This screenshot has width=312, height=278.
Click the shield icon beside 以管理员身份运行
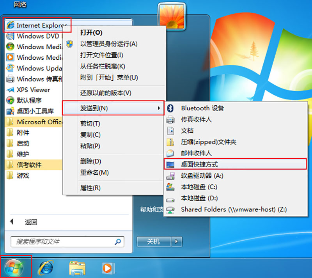pyautogui.click(x=70, y=44)
